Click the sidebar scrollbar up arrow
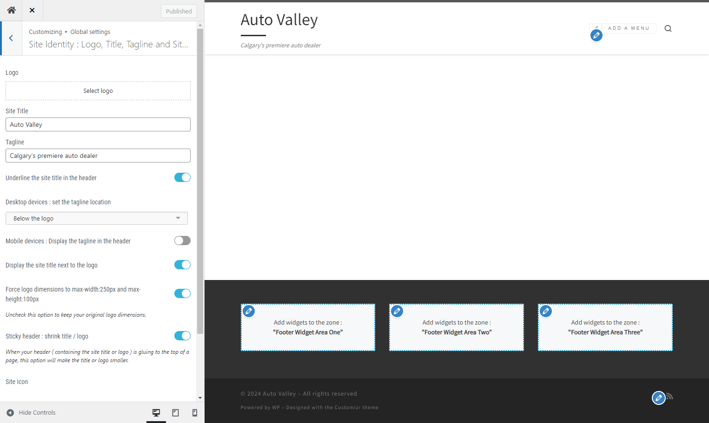Viewport: 709px width, 423px height. [200, 25]
